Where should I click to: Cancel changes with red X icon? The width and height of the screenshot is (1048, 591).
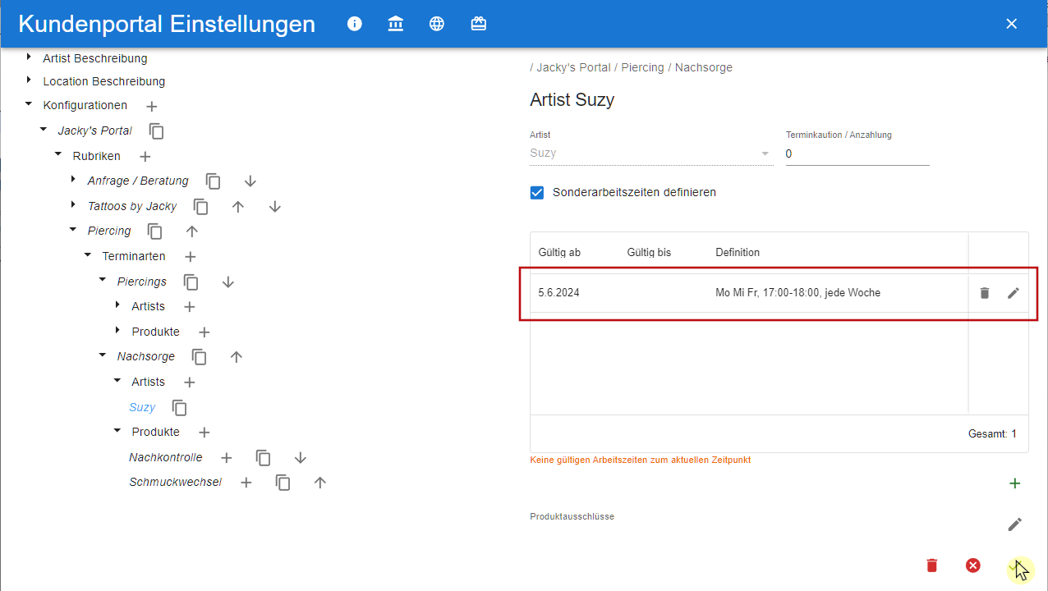(973, 566)
